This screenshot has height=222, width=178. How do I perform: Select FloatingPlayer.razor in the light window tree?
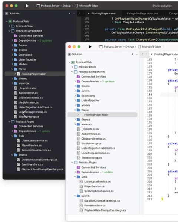click(96, 115)
